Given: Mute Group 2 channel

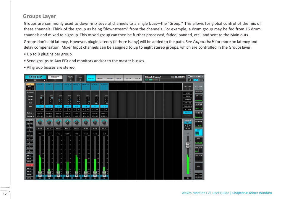Looking at the screenshot, I should (49, 129).
